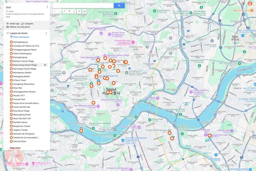This screenshot has width=256, height=171.
Task: Click War Memorial of Korea museum icon
Action: [x=98, y=106]
